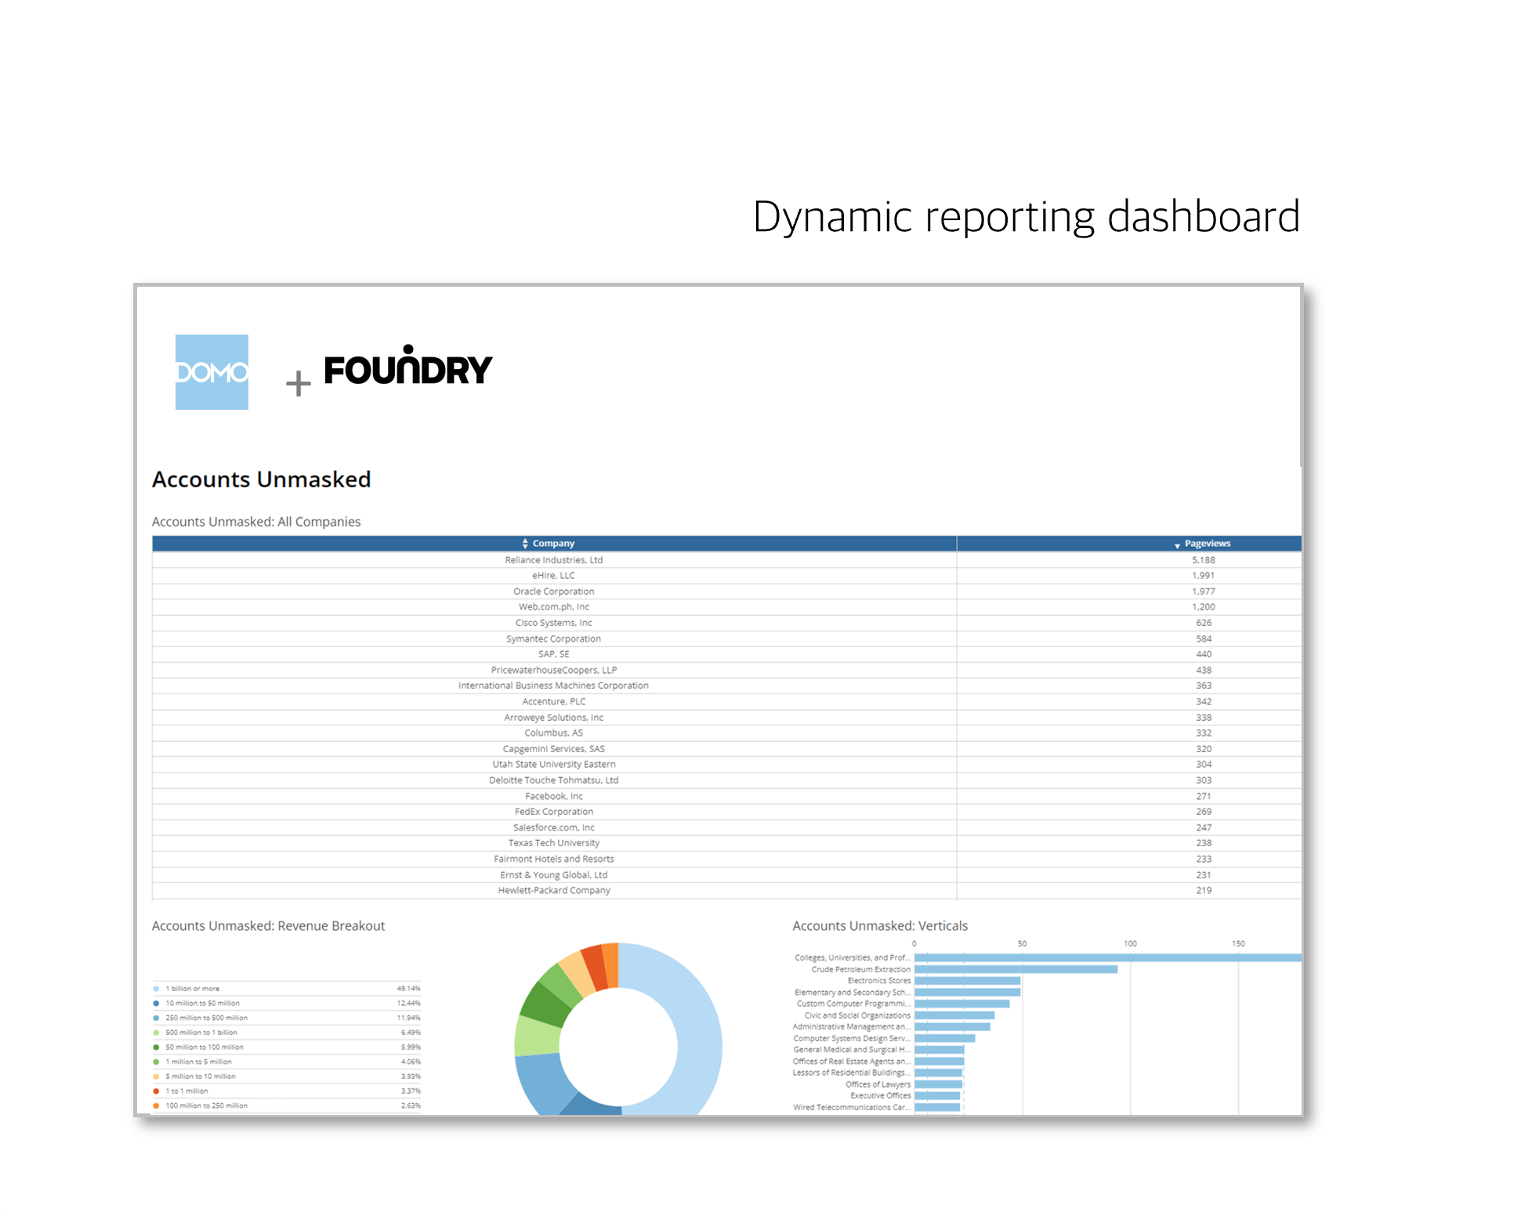Click the Civic and Social Organizations label
Viewport: 1539px width, 1216px height.
click(x=857, y=1015)
